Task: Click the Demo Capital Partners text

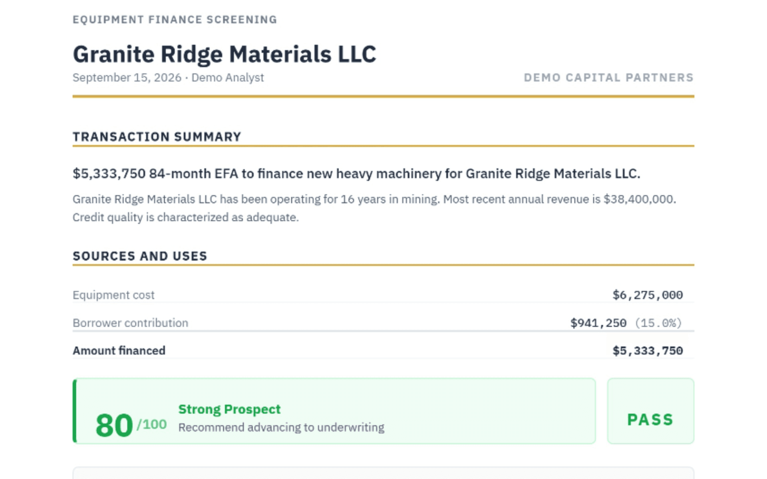Action: (609, 77)
